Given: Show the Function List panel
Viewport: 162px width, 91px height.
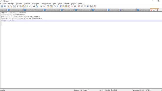Looking at the screenshot, I should point(69,6).
